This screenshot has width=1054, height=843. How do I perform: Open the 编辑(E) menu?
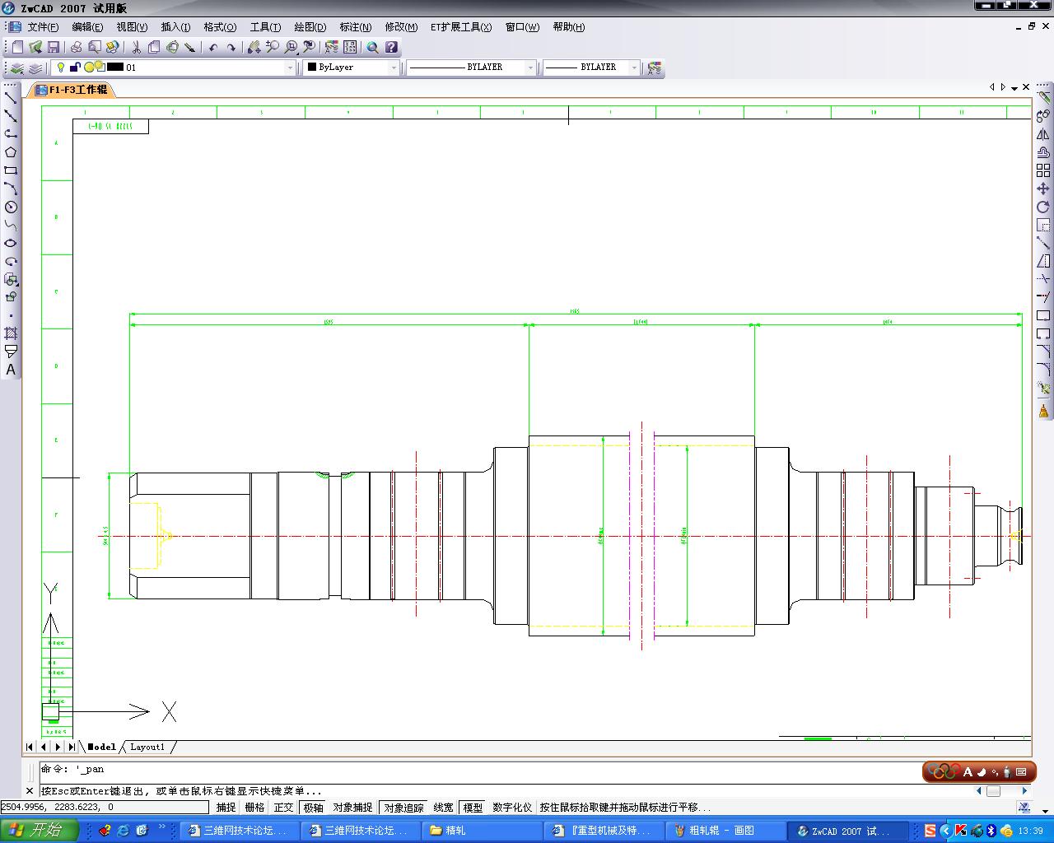(x=87, y=27)
